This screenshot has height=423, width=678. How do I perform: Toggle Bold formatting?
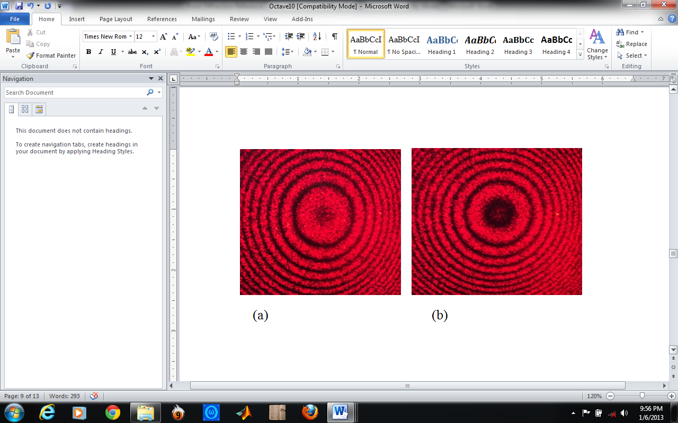[88, 52]
